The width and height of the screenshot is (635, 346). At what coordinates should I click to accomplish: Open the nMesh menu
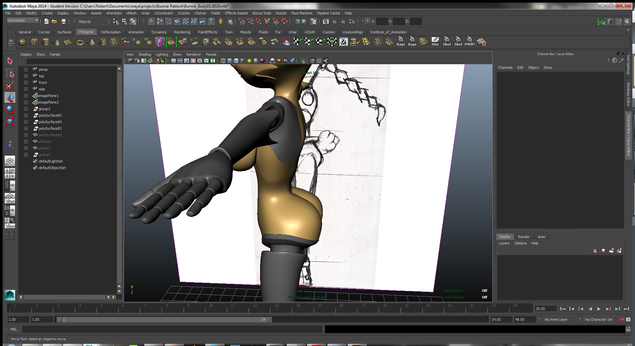(131, 13)
